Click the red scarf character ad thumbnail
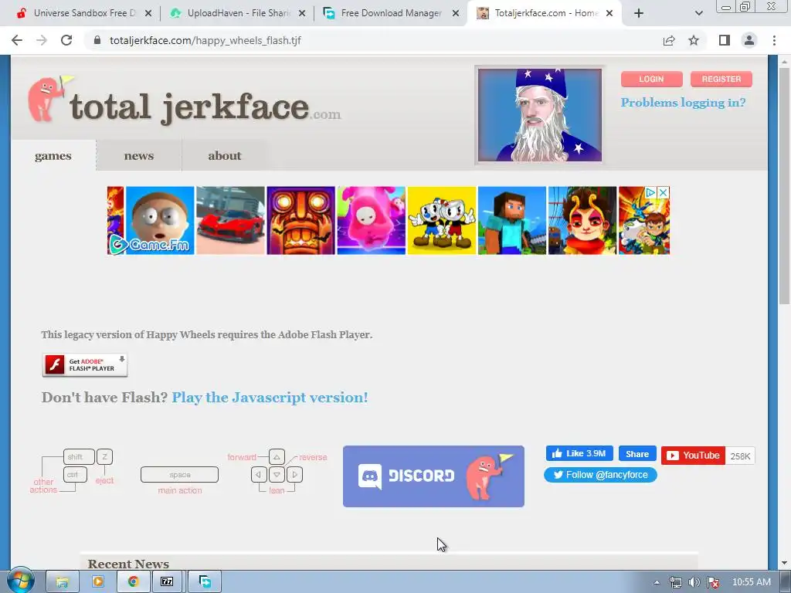Viewport: 791px width, 593px height. click(x=582, y=220)
